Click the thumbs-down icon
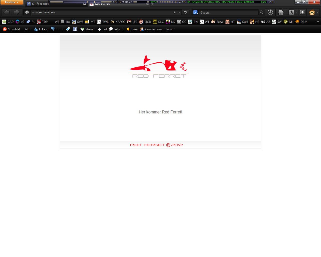This screenshot has height=257, width=321. [53, 29]
